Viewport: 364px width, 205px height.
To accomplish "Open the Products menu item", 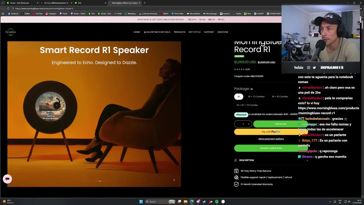I will [179, 32].
